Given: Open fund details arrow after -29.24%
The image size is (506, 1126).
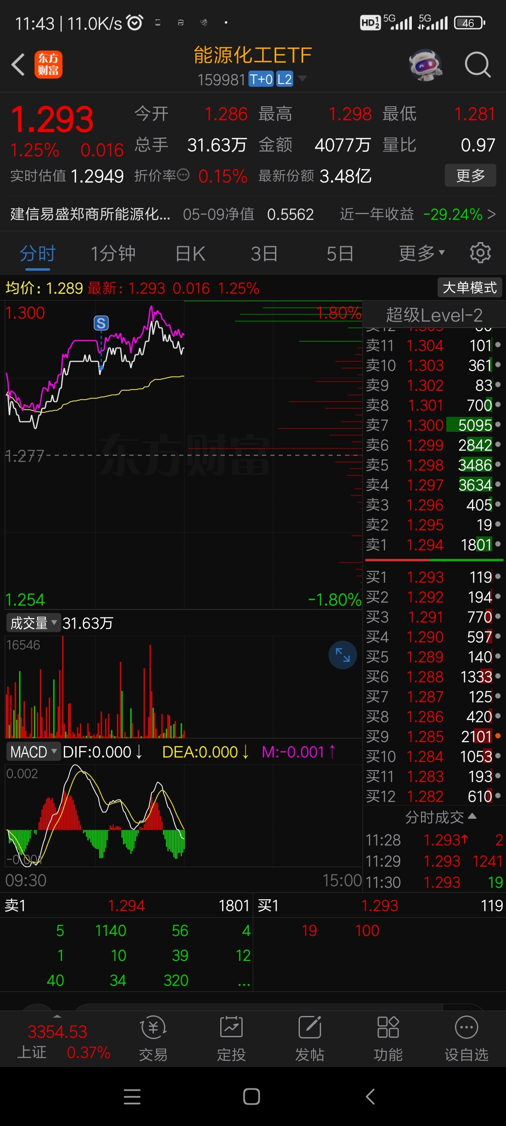Looking at the screenshot, I should pyautogui.click(x=491, y=214).
